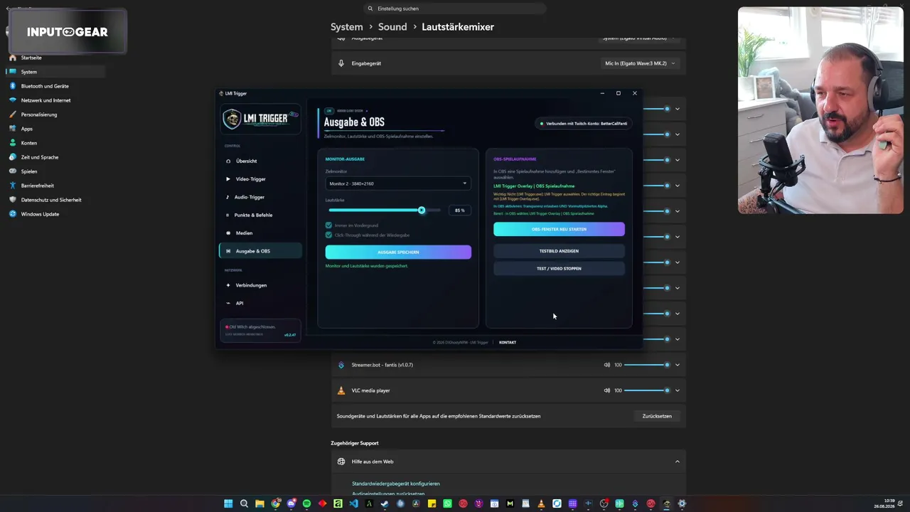Click the 'VLC media player' label
The image size is (910, 512).
[x=370, y=390]
